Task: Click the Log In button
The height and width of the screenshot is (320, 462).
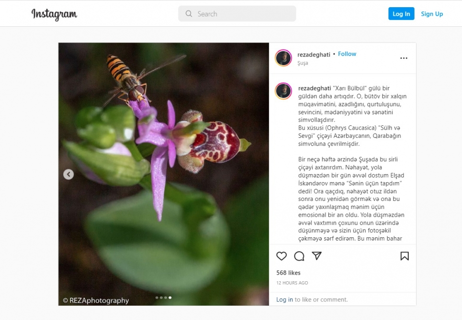Action: (401, 14)
